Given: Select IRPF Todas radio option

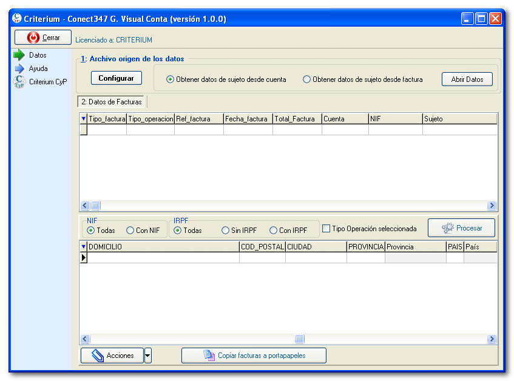Looking at the screenshot, I should [x=177, y=231].
